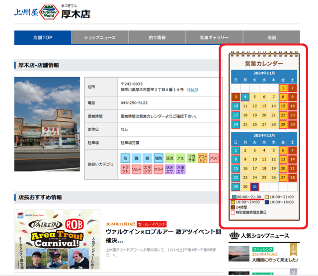The height and width of the screenshot is (276, 318).
Task: Choose the 活きエサ category badge
Action: [169, 170]
